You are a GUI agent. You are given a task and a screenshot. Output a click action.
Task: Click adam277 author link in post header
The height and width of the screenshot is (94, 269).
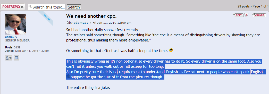pyautogui.click(x=81, y=23)
